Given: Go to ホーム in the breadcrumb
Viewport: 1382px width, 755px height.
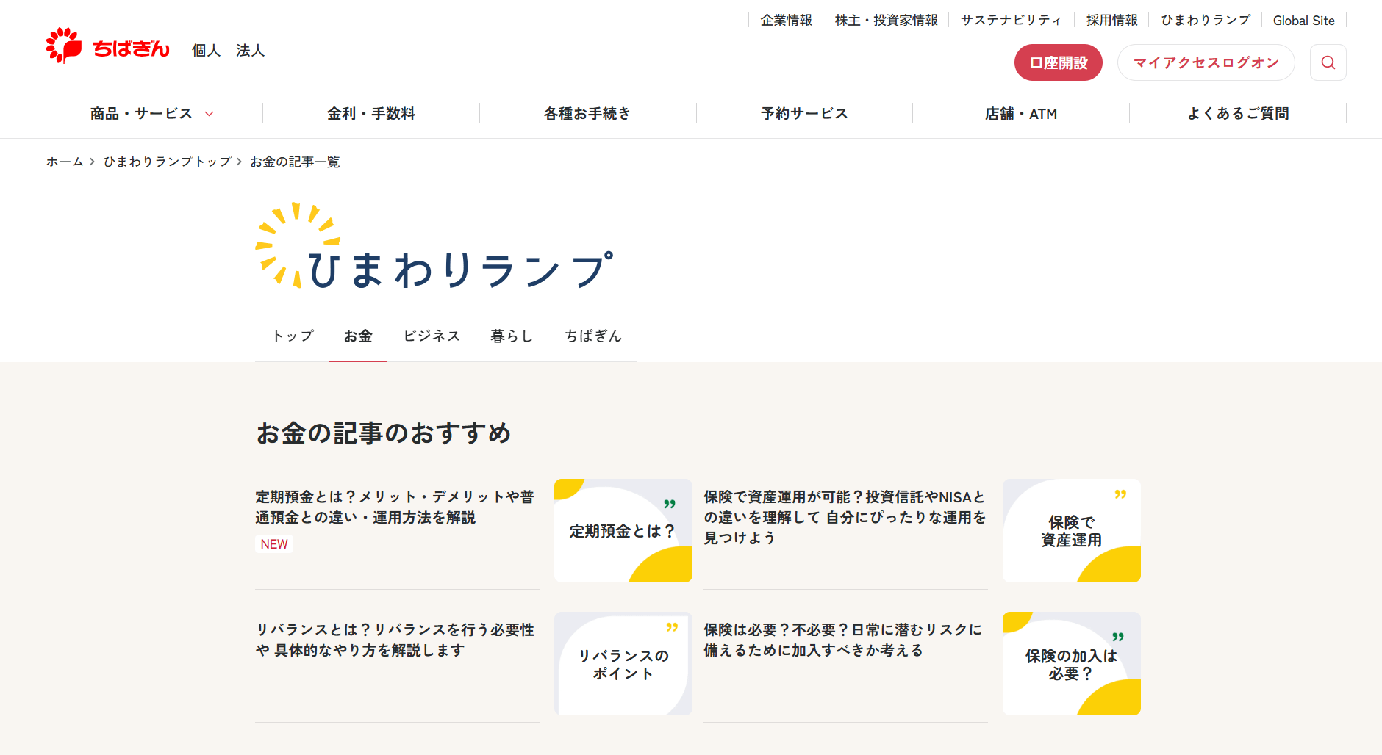Looking at the screenshot, I should pos(65,162).
